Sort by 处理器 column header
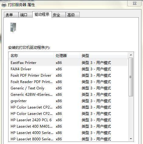Image resolution: width=143 pixels, height=144 pixels. 67,55
